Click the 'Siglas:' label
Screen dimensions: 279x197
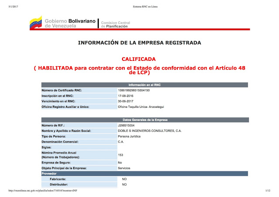(47, 147)
